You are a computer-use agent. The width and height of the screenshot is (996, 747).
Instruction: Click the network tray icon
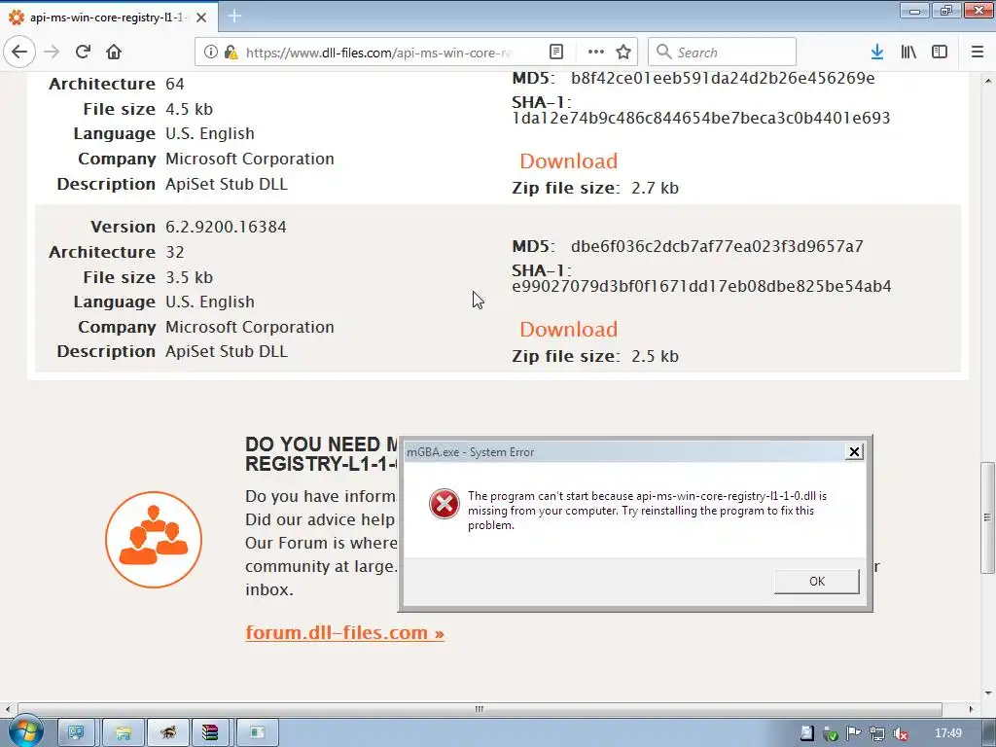point(877,733)
